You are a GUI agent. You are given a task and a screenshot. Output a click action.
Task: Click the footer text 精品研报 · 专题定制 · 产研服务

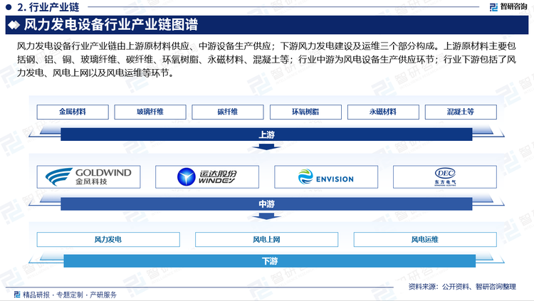(x=70, y=295)
